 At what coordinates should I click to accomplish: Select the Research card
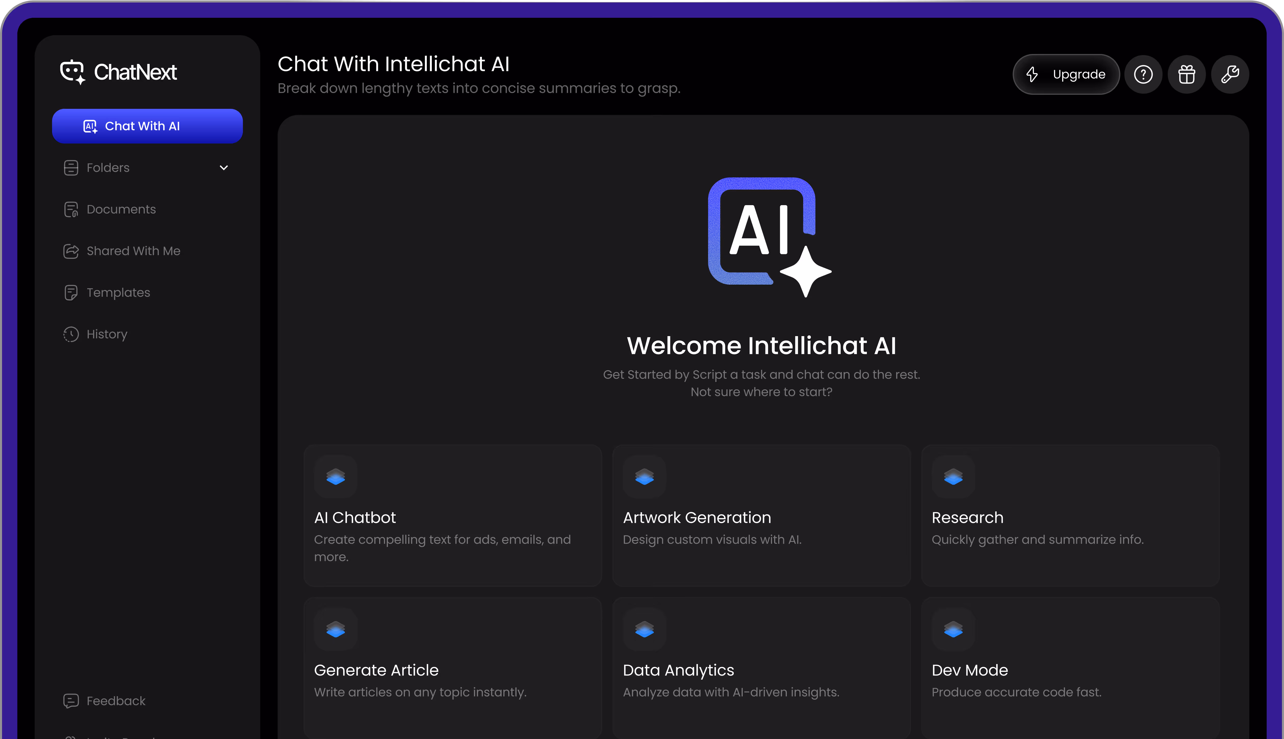click(x=1070, y=515)
